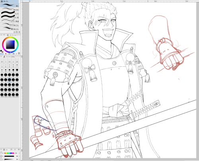This screenshot has width=199, height=161.
Task: Click the create sub tool copy icon
Action: click(x=17, y=32)
